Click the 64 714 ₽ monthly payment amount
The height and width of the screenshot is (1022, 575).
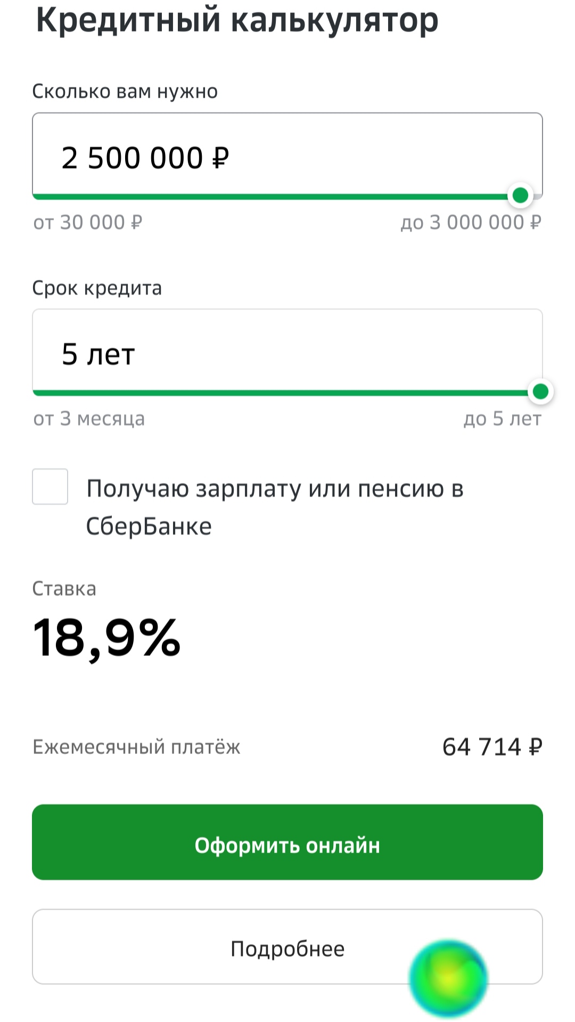492,747
